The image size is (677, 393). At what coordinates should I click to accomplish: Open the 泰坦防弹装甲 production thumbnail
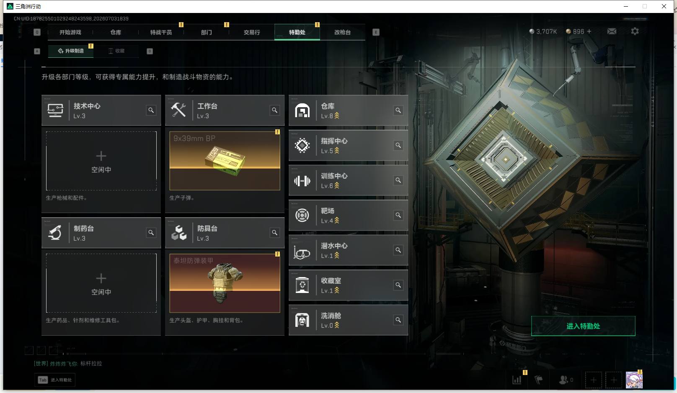225,283
